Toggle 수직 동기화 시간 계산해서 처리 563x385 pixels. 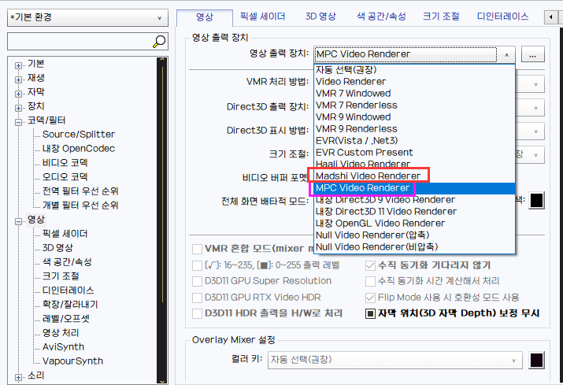tap(370, 281)
